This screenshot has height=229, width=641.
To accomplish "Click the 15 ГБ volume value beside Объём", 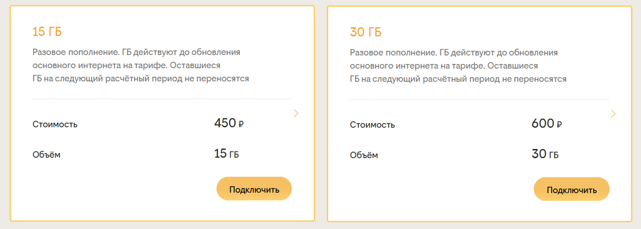I will pyautogui.click(x=226, y=154).
